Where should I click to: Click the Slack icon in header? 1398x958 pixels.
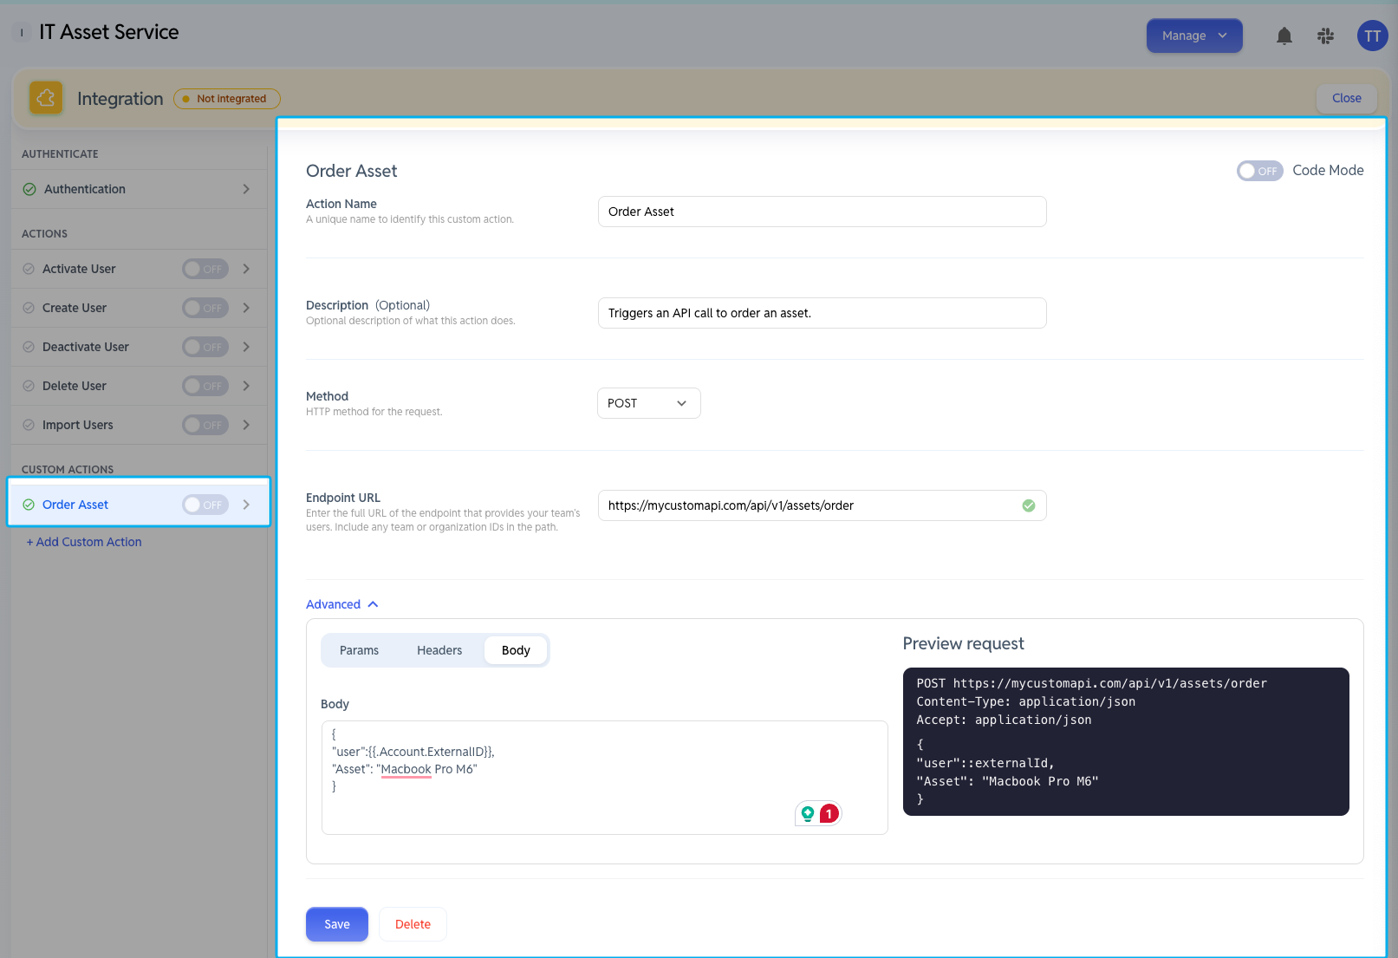[1325, 36]
